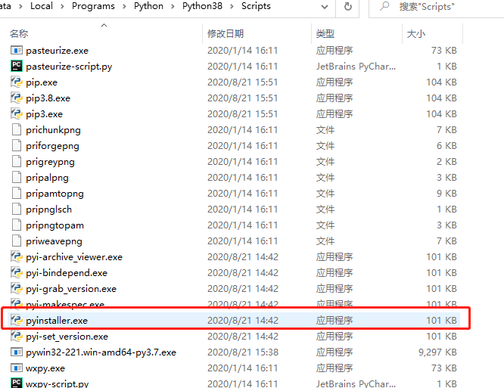Select the pyinstaller.exe file name

[57, 321]
